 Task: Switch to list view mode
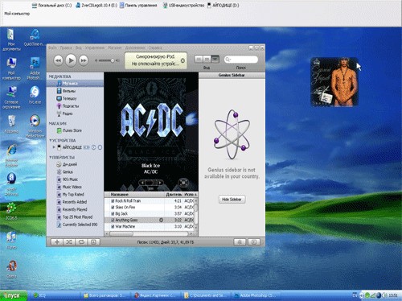tap(199, 59)
